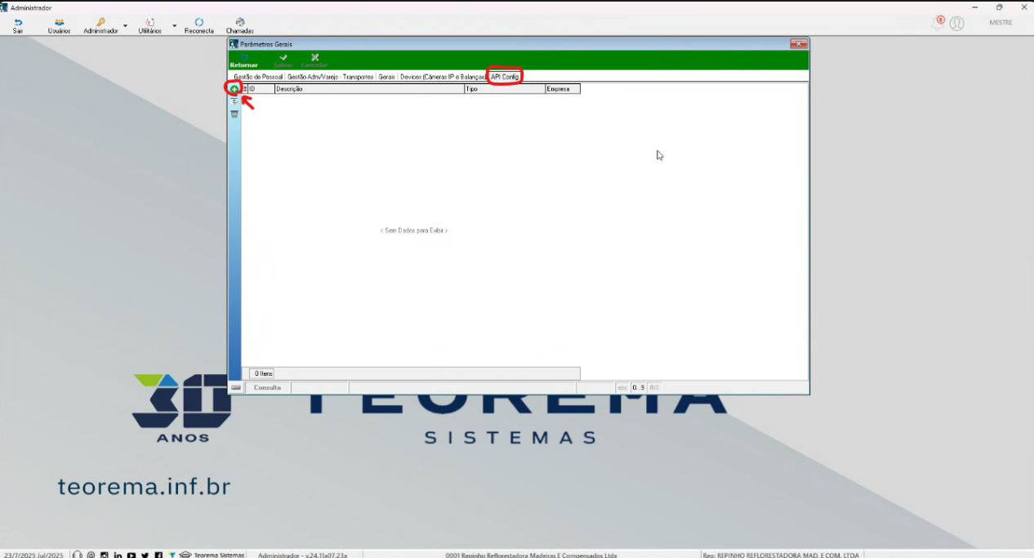The height and width of the screenshot is (558, 1034).
Task: Click the Sair icon in main toolbar
Action: tap(18, 26)
